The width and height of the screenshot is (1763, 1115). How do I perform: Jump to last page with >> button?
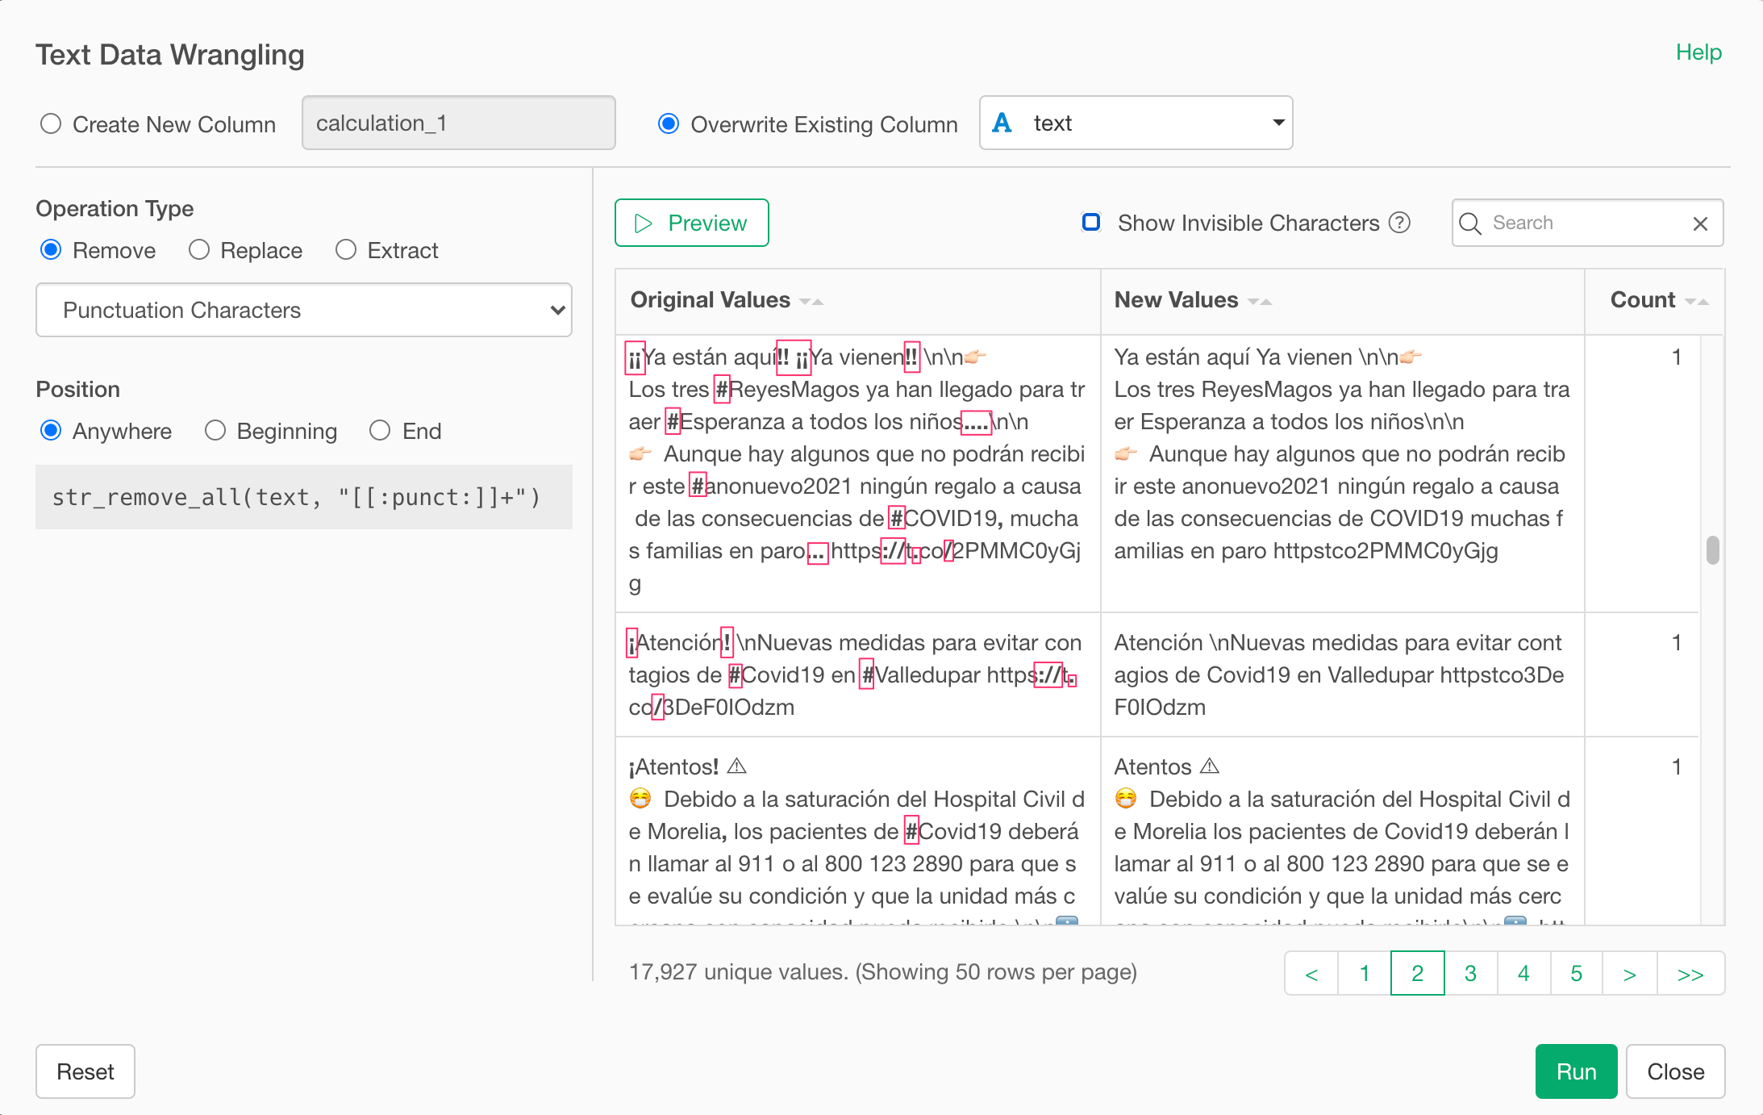click(1690, 974)
